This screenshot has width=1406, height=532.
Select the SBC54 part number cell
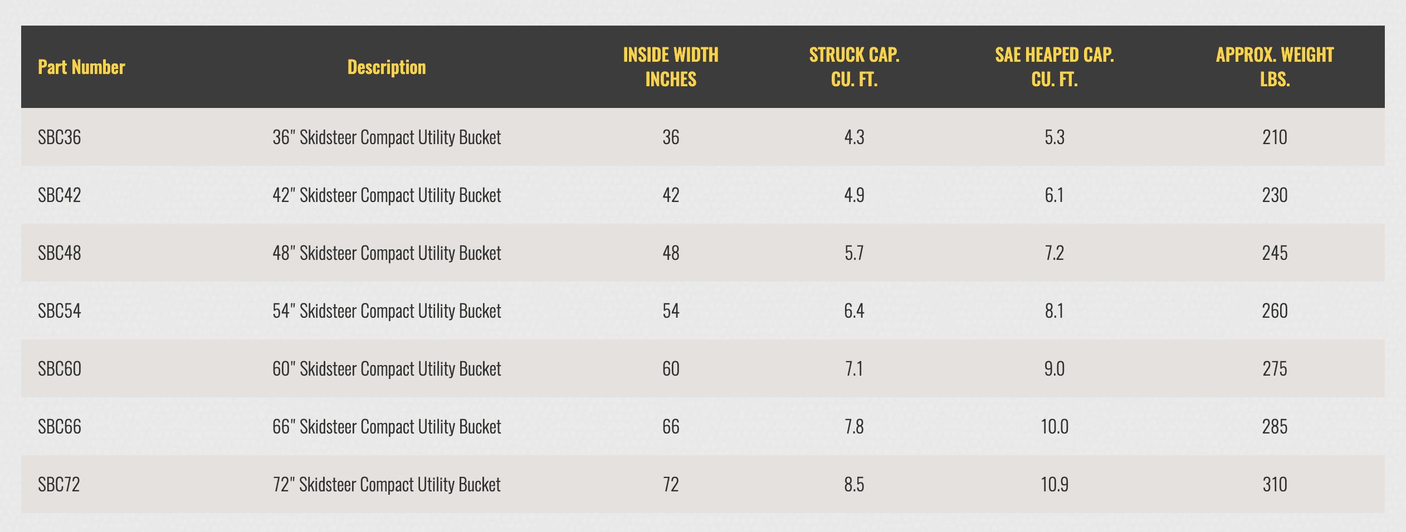60,311
